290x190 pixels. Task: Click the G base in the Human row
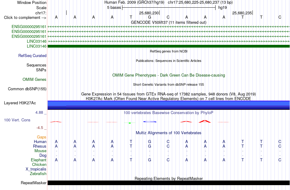click(150, 142)
